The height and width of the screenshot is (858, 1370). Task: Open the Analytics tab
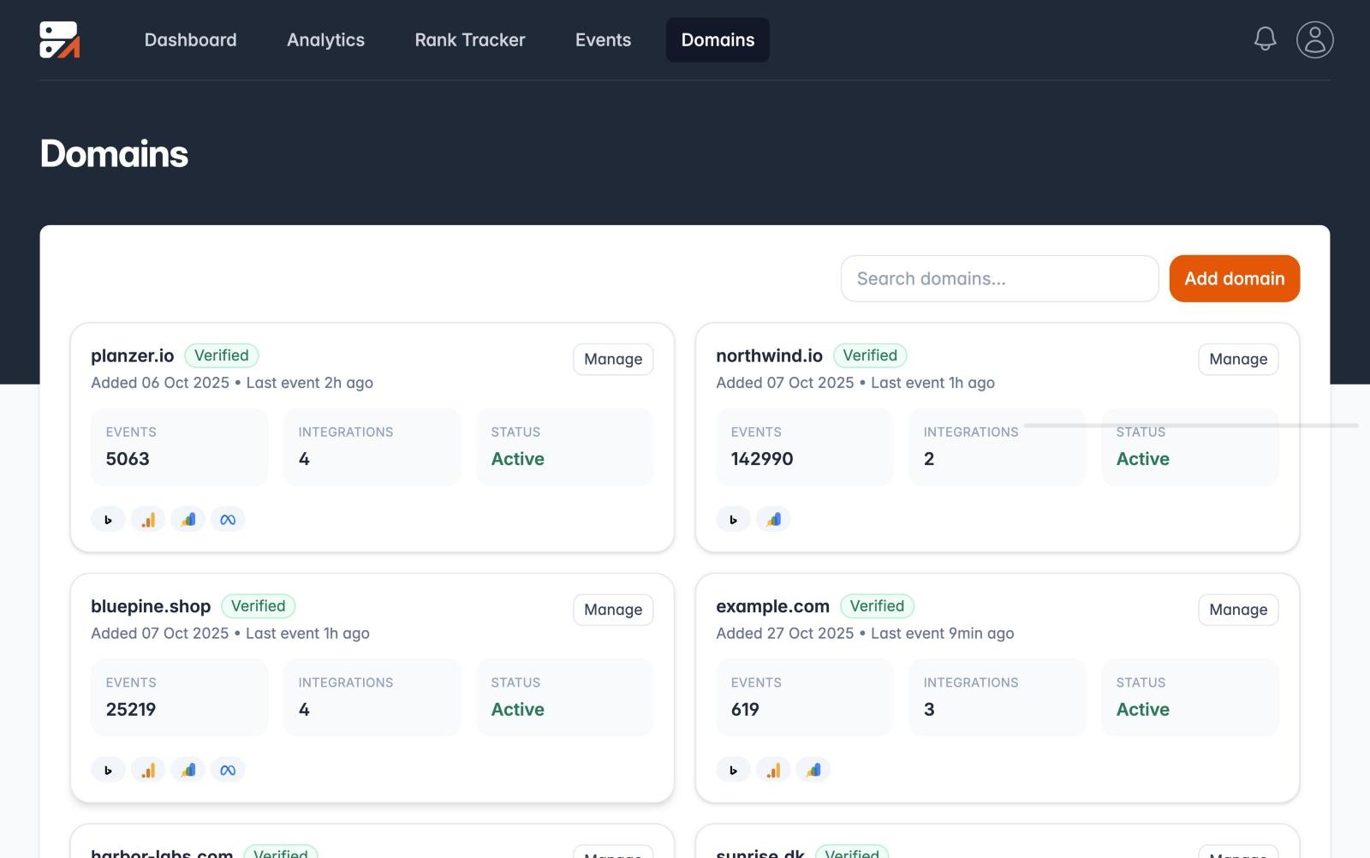click(325, 39)
